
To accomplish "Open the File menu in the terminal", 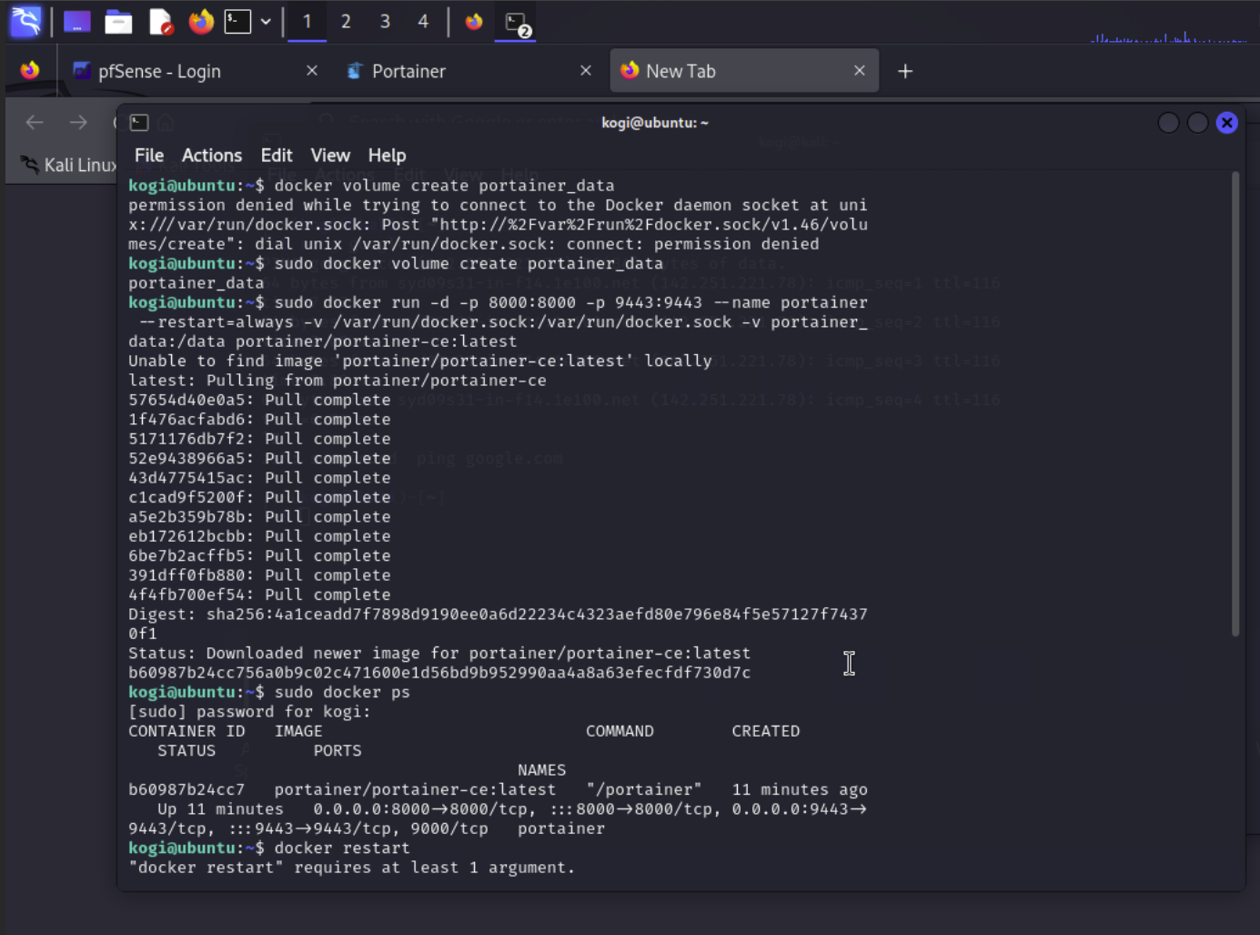I will [x=148, y=155].
